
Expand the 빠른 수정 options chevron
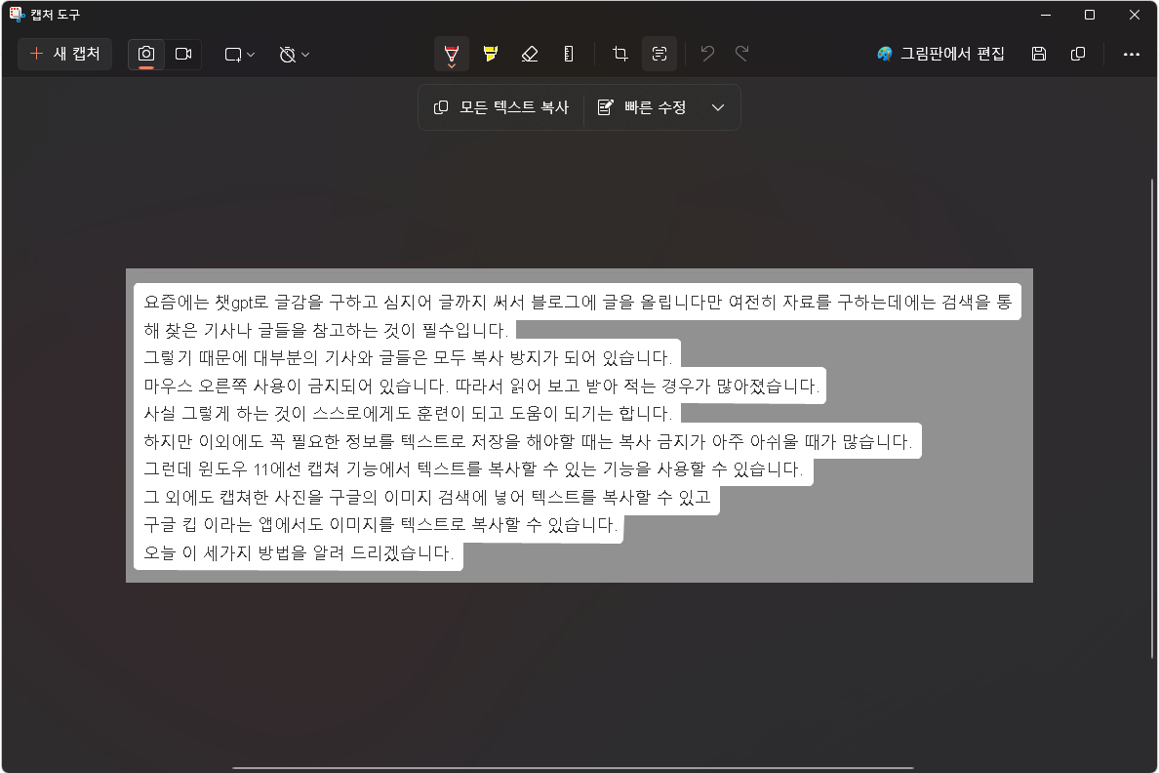point(718,107)
